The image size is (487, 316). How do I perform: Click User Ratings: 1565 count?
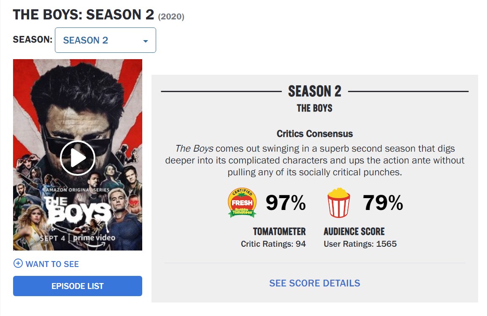click(360, 244)
